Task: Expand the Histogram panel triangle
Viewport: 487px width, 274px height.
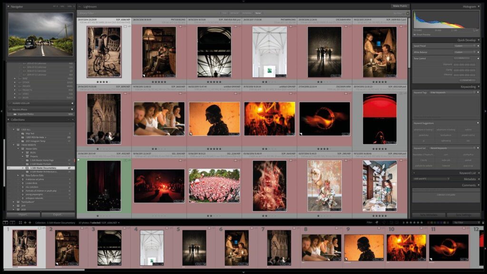Action: point(478,7)
